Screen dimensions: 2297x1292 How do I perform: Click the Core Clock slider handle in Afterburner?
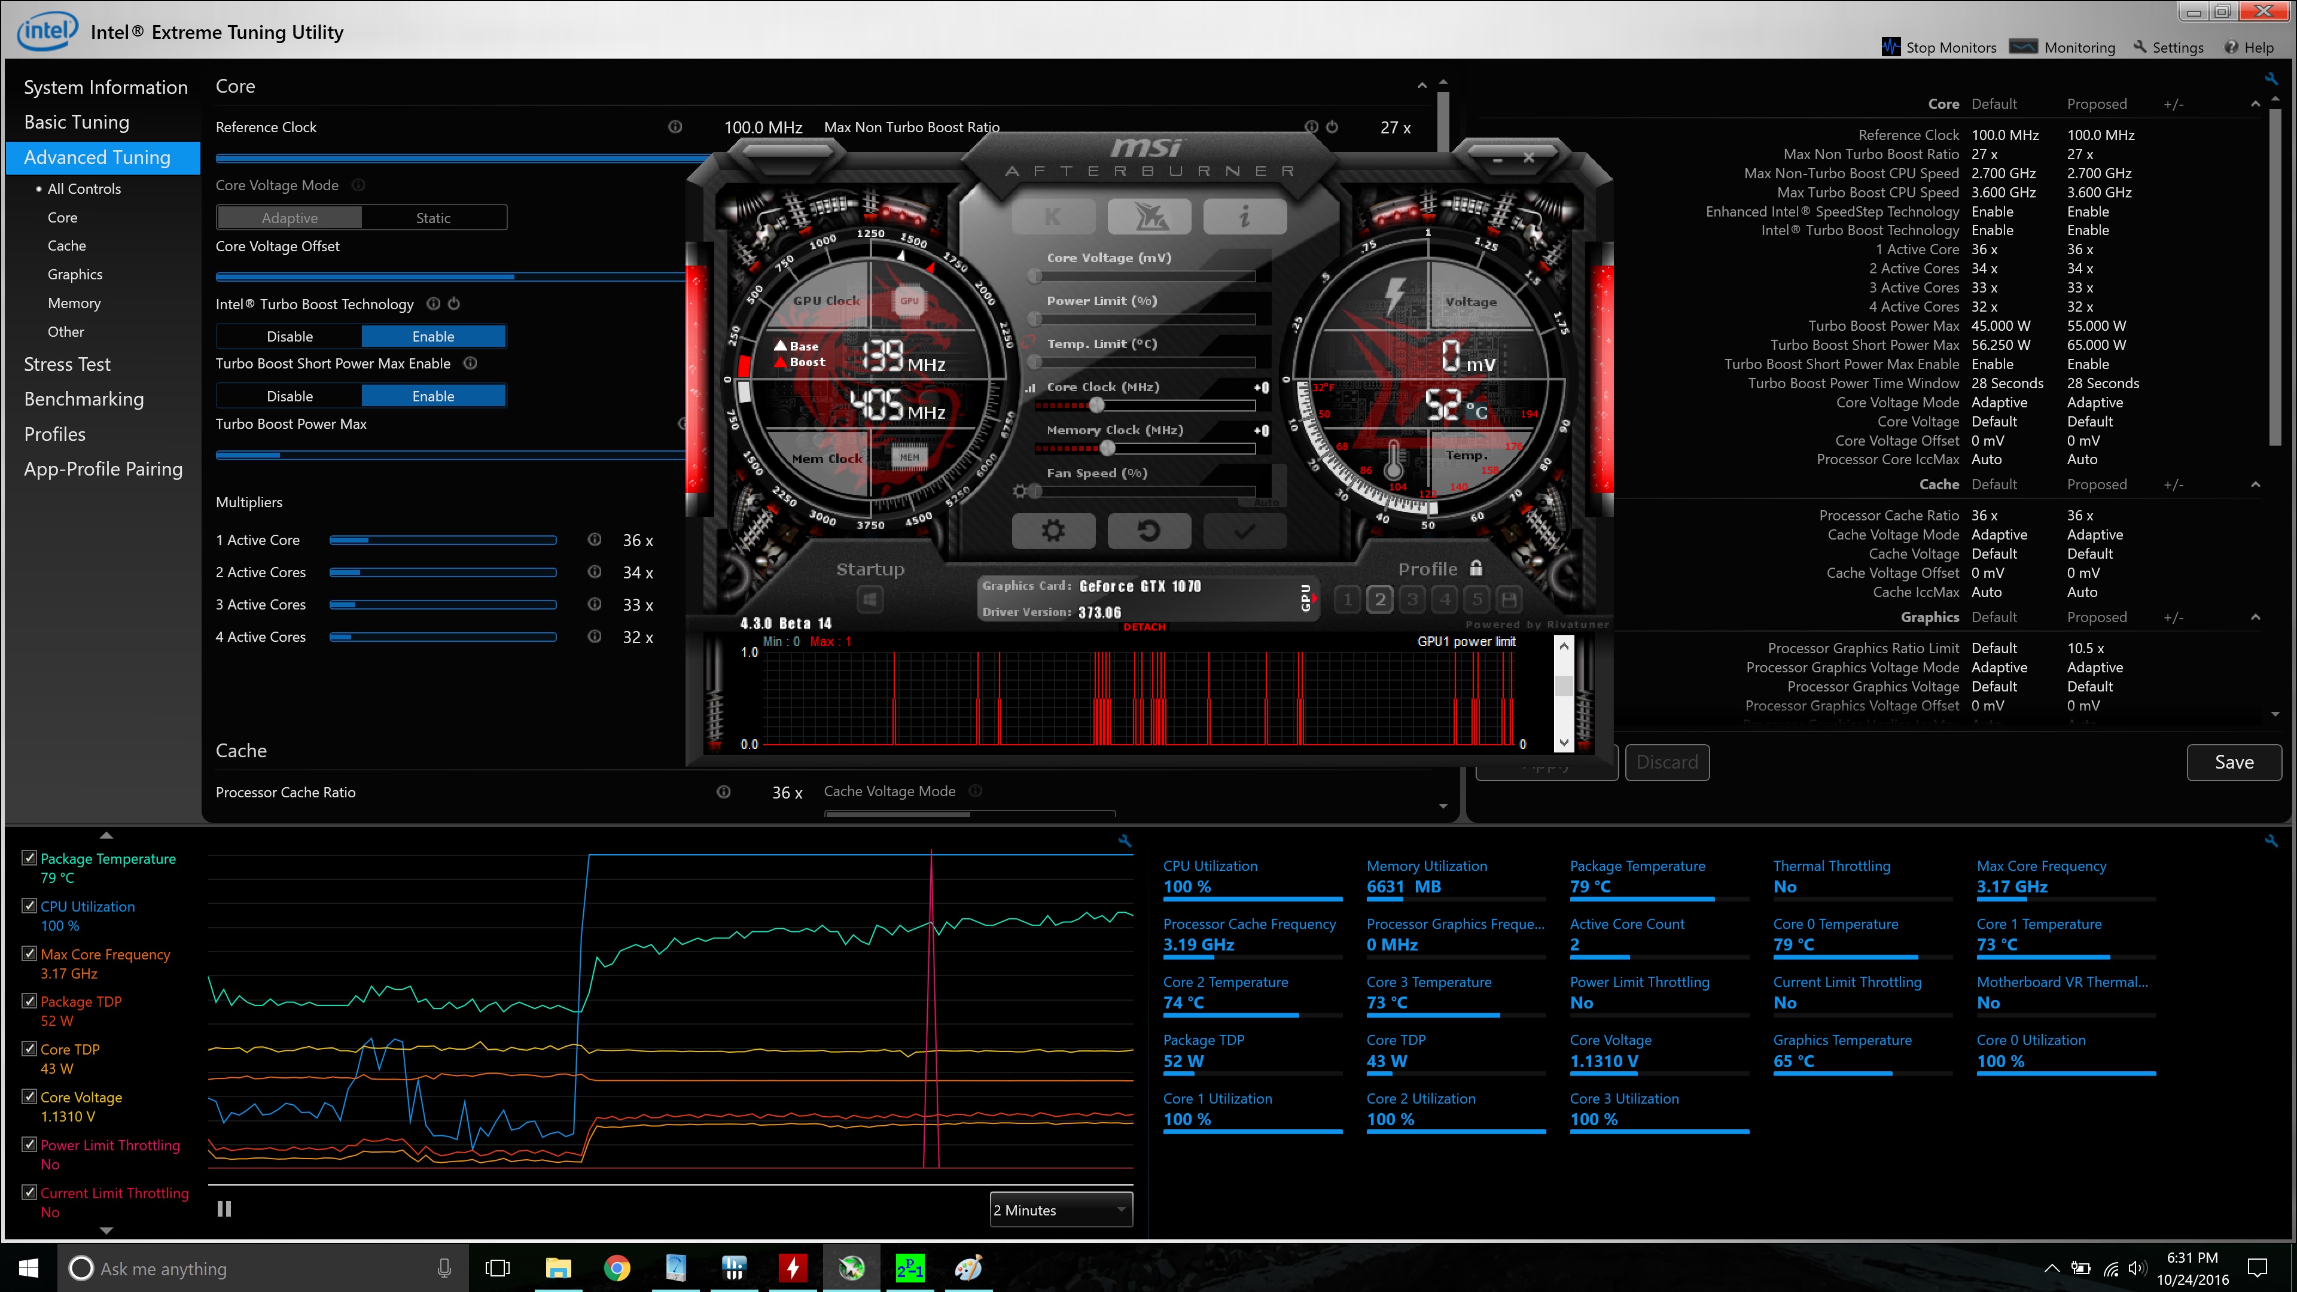[1097, 405]
